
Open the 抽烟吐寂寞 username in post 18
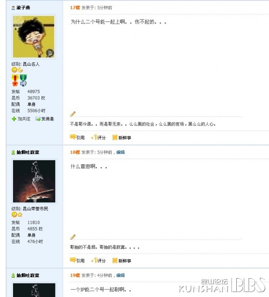coord(28,152)
